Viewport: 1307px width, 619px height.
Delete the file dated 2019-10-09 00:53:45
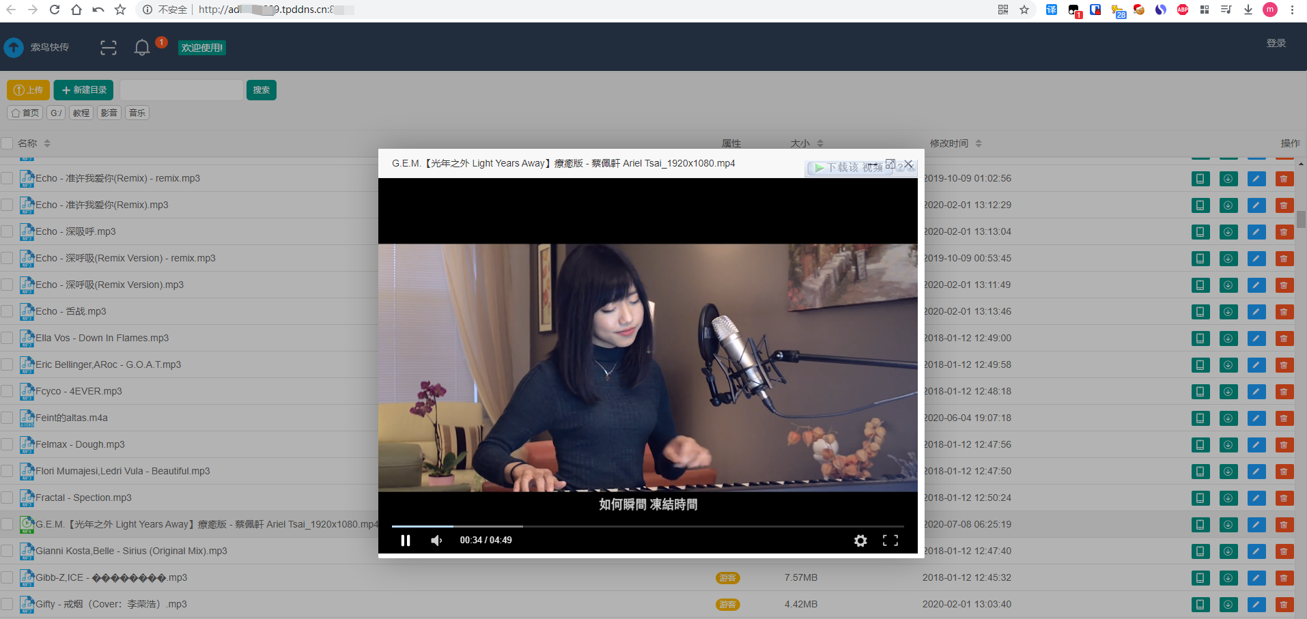tap(1284, 259)
